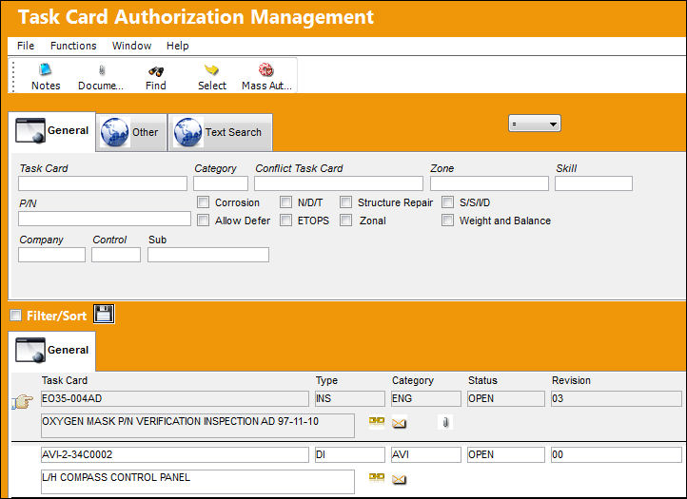Viewport: 687px width, 499px height.
Task: Enable the Allow Defer checkbox
Action: (203, 220)
